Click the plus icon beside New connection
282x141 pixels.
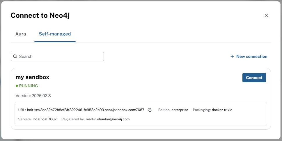[x=232, y=56]
